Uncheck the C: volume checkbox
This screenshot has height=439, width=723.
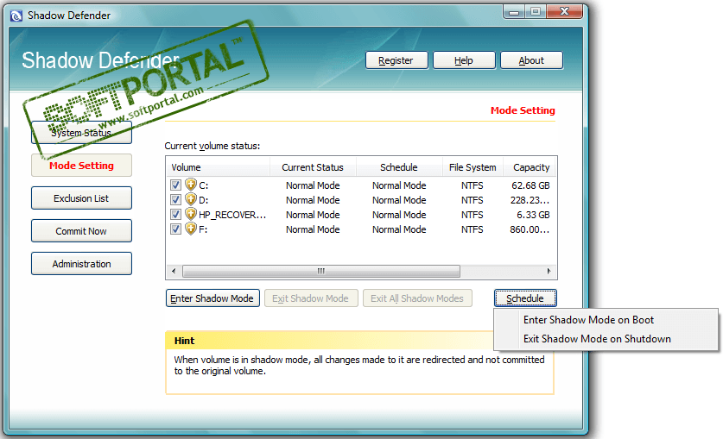click(175, 185)
